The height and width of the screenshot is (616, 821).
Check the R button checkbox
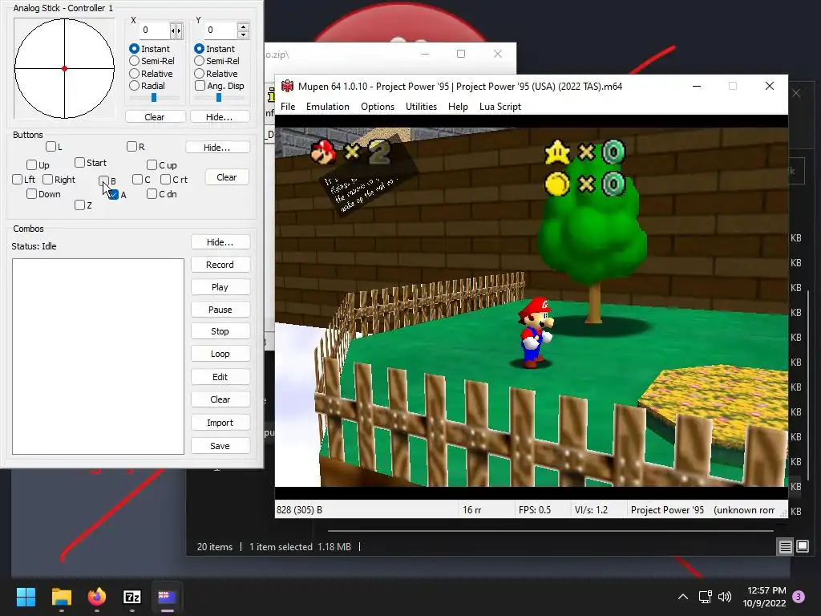(132, 147)
